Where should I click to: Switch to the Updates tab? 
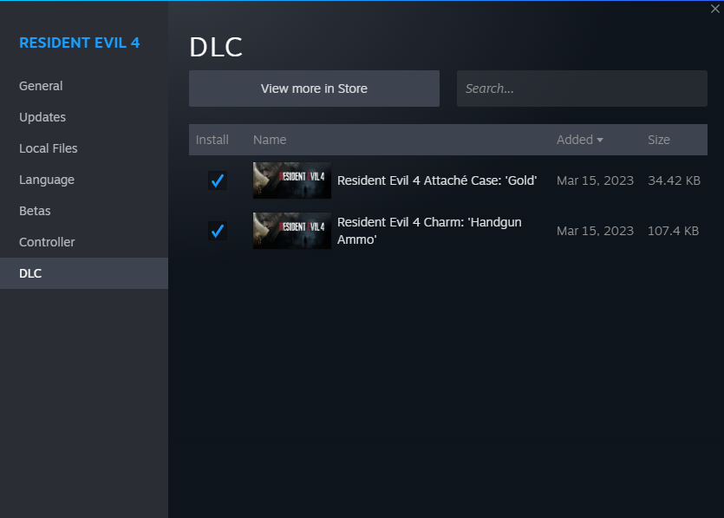[x=42, y=117]
